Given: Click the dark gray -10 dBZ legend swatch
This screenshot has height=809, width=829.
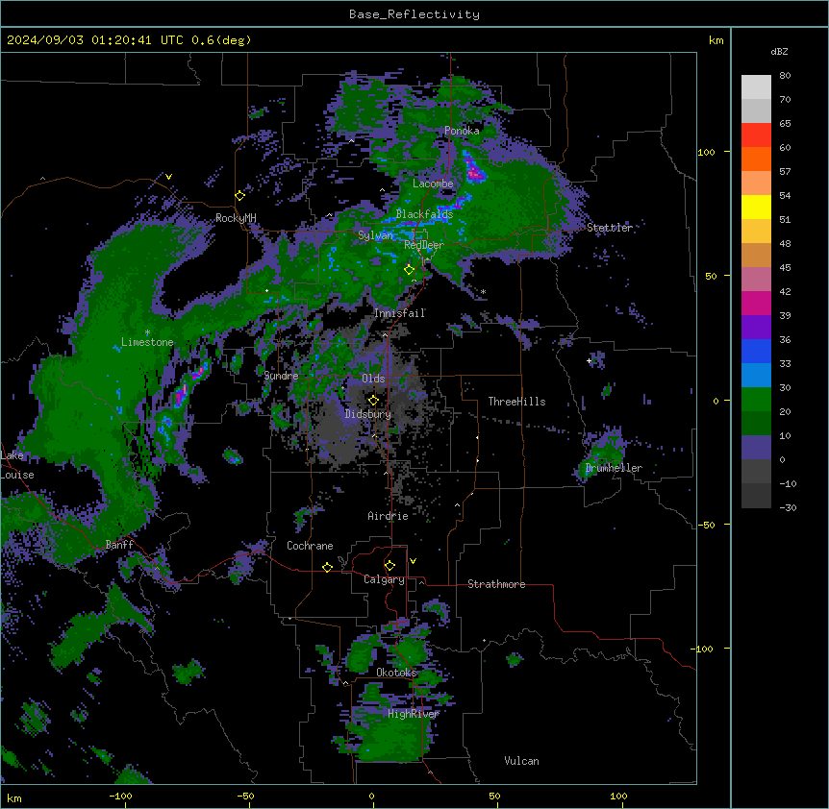Looking at the screenshot, I should 756,496.
